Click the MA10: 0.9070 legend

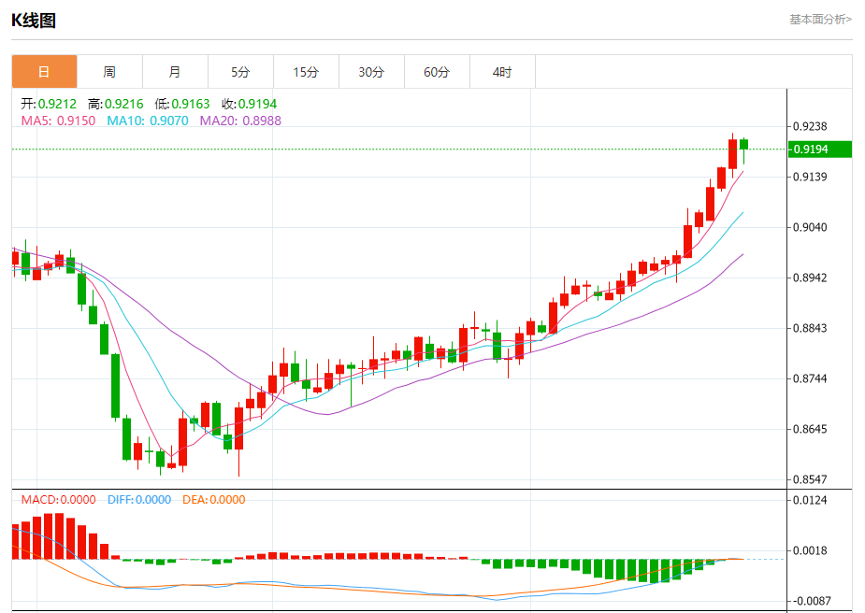tap(148, 121)
